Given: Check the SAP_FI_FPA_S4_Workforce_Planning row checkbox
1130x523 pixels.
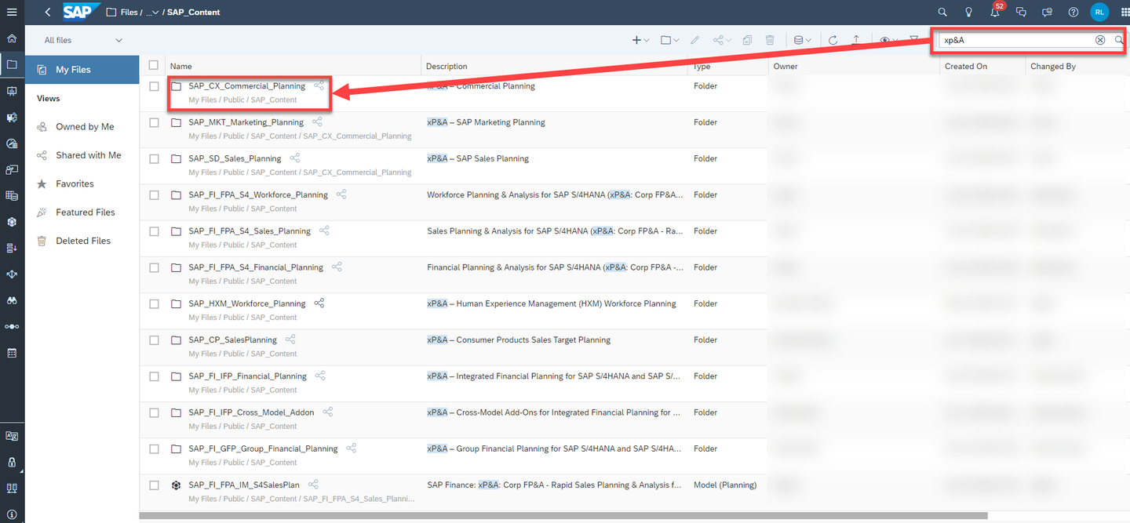Looking at the screenshot, I should (154, 195).
